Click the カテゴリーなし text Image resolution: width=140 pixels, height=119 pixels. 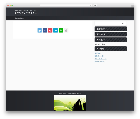click(x=100, y=44)
